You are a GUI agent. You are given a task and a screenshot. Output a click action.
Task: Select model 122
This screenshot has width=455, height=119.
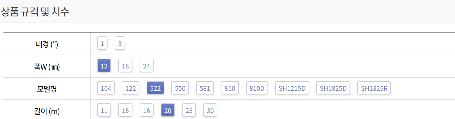pos(131,88)
